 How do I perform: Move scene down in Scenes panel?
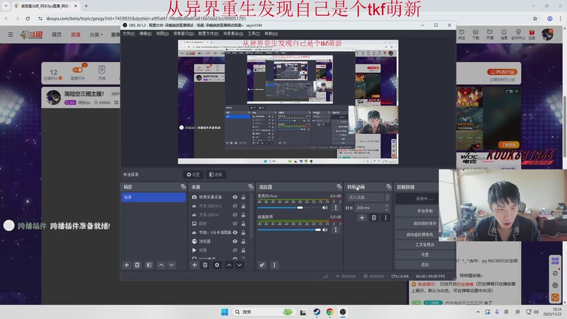pyautogui.click(x=172, y=265)
